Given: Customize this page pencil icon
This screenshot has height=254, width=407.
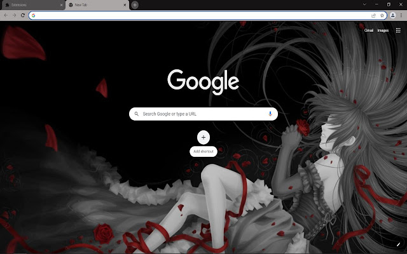Looking at the screenshot, I should 399,244.
